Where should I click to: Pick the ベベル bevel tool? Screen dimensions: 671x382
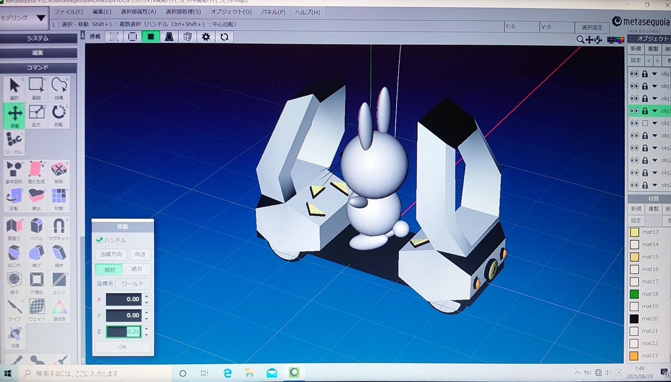tap(37, 229)
